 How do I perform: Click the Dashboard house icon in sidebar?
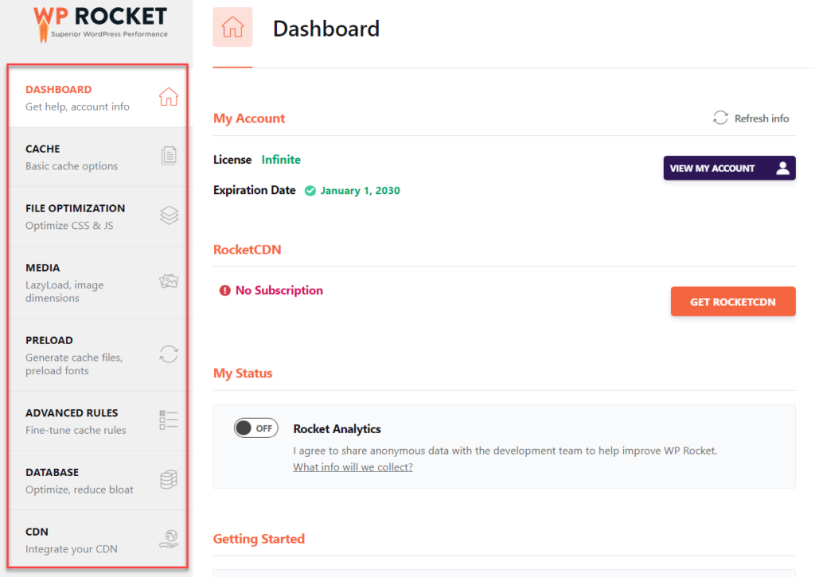point(169,97)
